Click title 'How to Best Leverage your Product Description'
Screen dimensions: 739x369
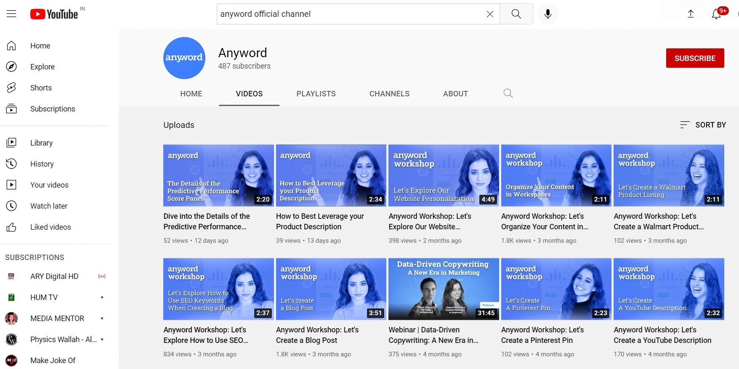[x=320, y=221]
